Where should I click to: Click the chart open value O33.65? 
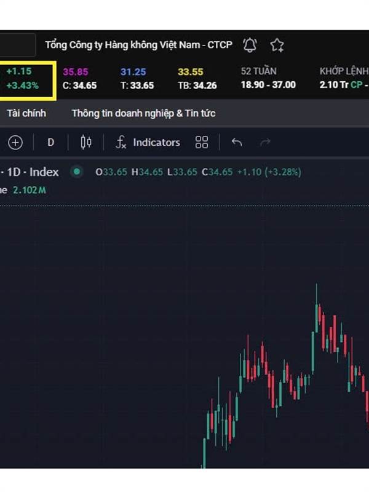pyautogui.click(x=111, y=172)
